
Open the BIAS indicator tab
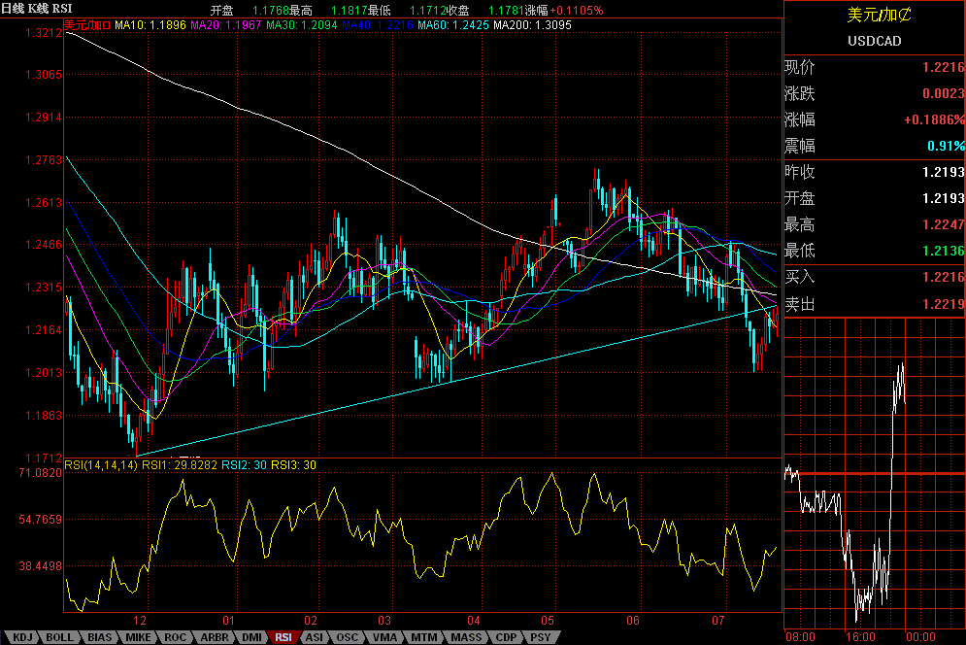click(x=99, y=637)
